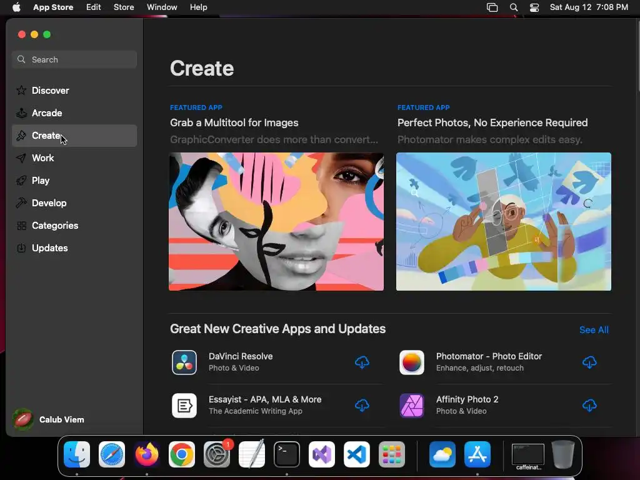Click the App Store search field

click(74, 59)
